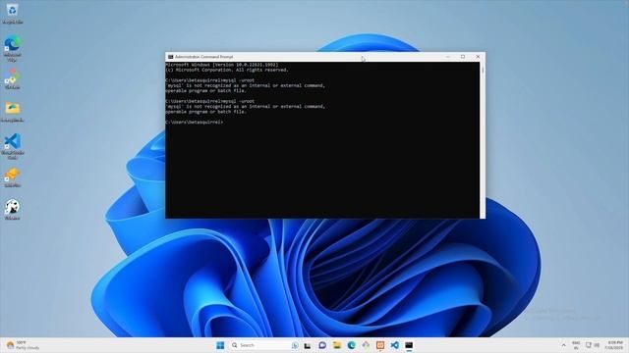Open network and volume quick settings
The image size is (629, 353).
593,345
